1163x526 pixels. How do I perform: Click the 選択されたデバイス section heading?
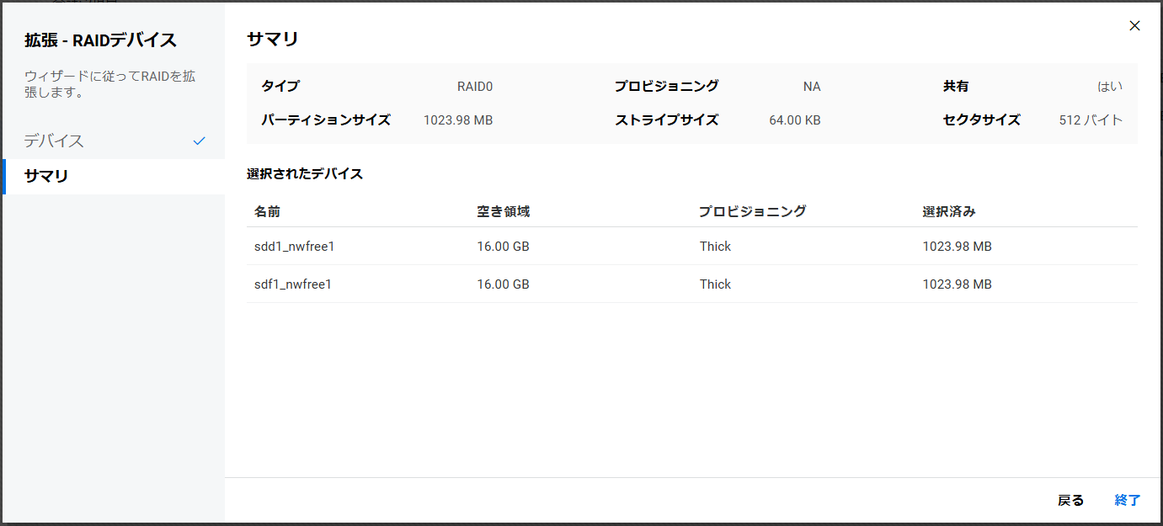click(305, 174)
